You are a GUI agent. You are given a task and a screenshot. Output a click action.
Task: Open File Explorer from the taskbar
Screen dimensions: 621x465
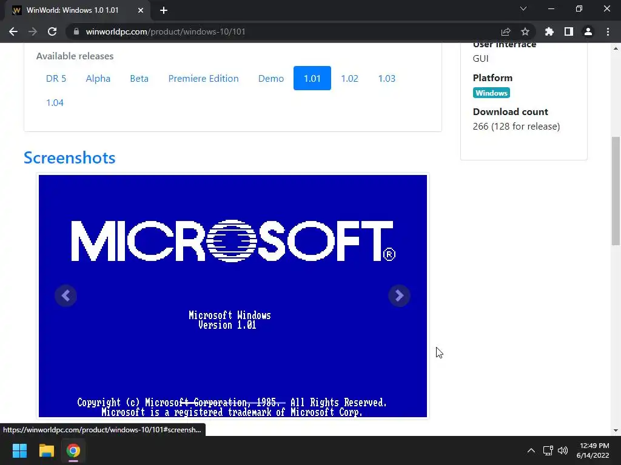click(46, 450)
